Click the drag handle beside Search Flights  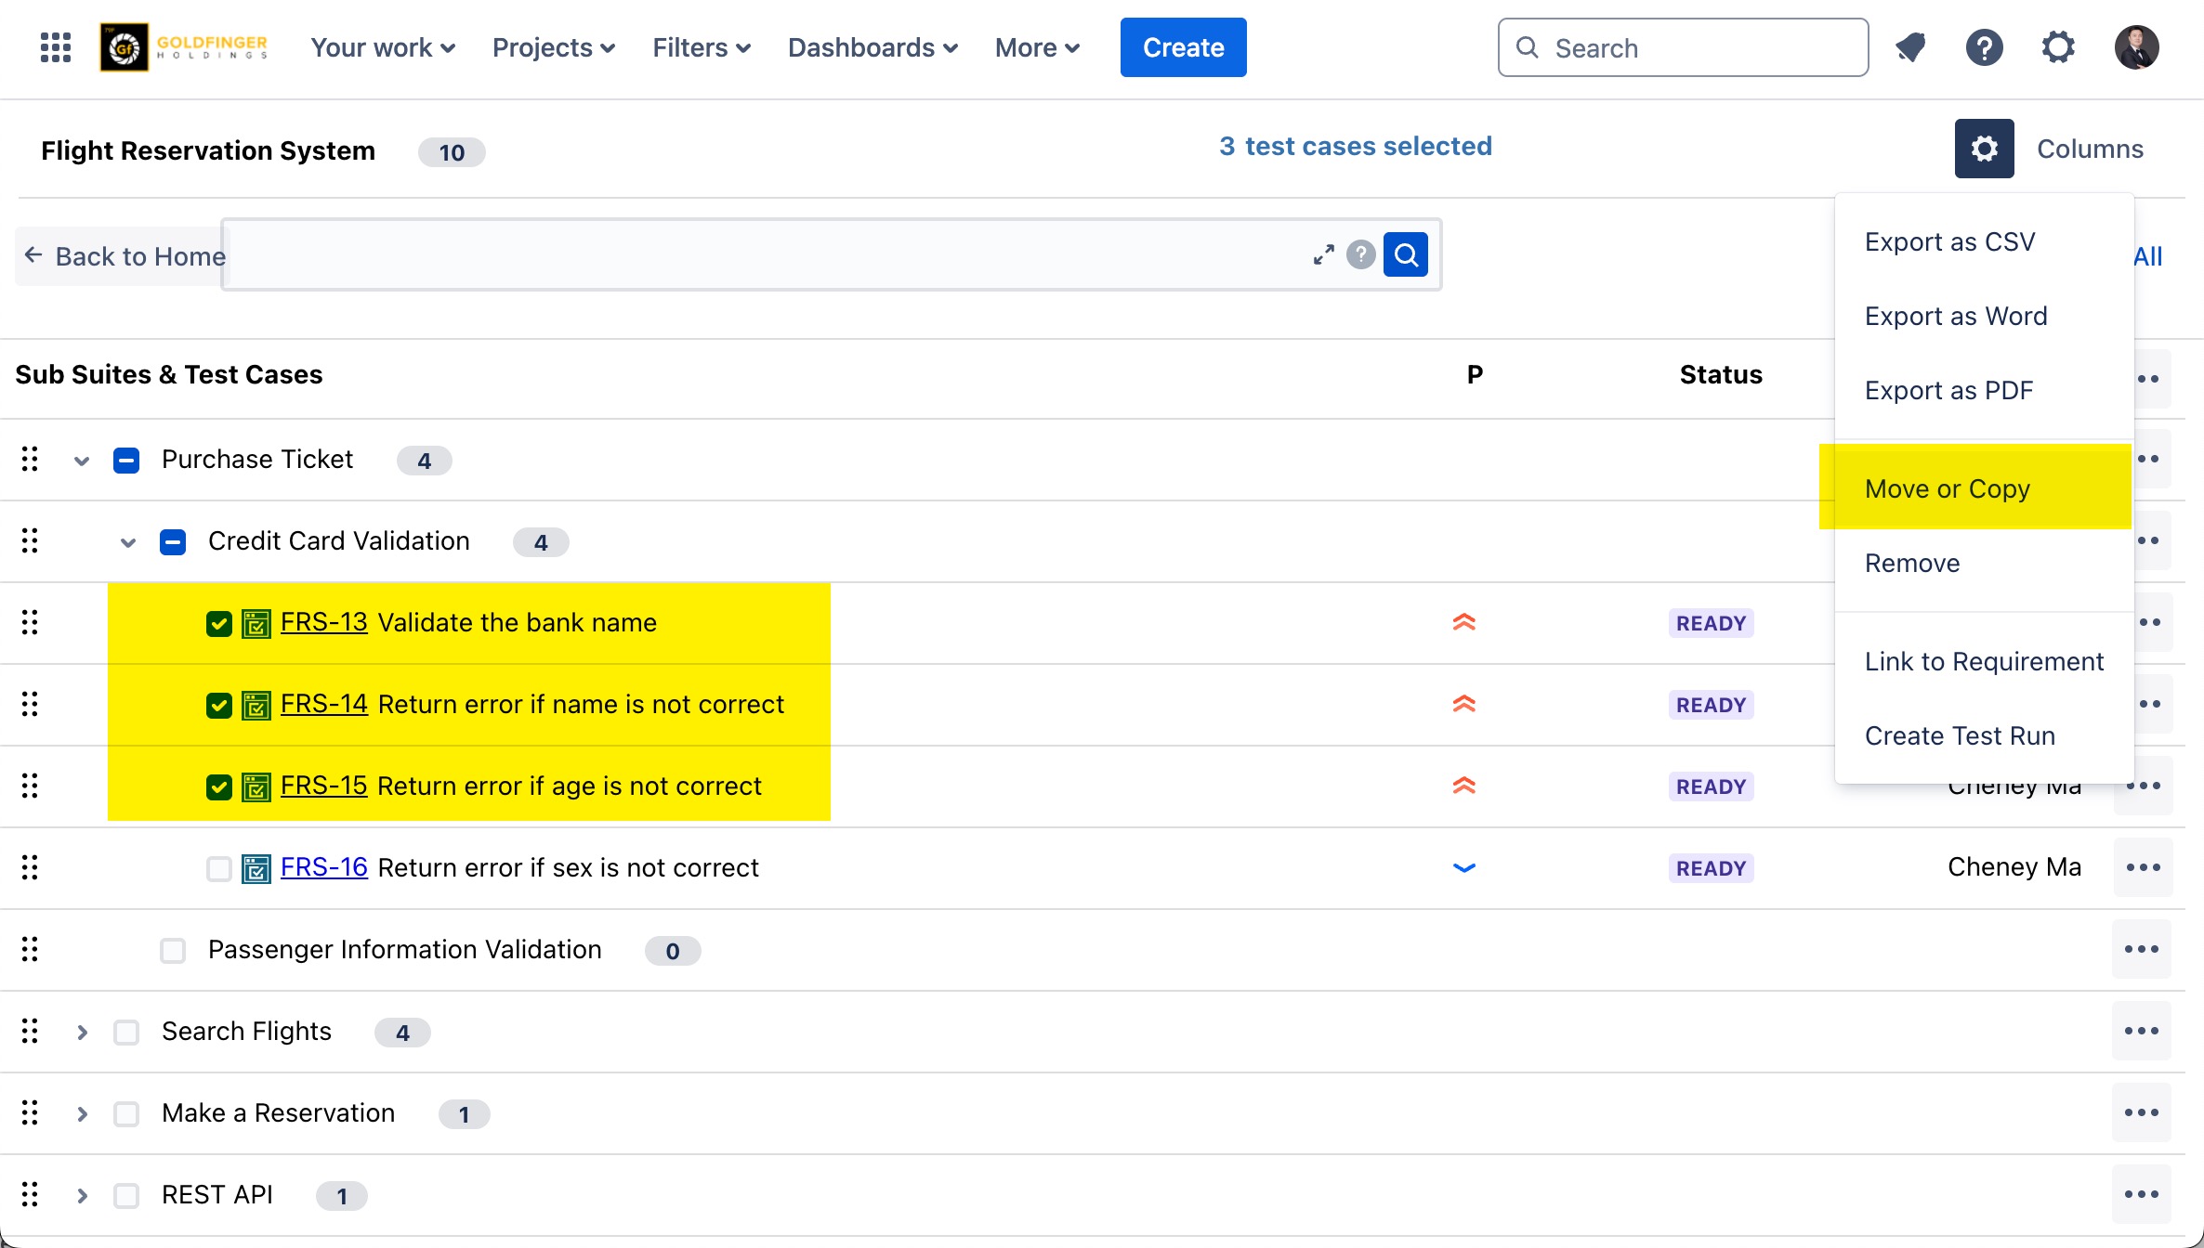pyautogui.click(x=30, y=1031)
